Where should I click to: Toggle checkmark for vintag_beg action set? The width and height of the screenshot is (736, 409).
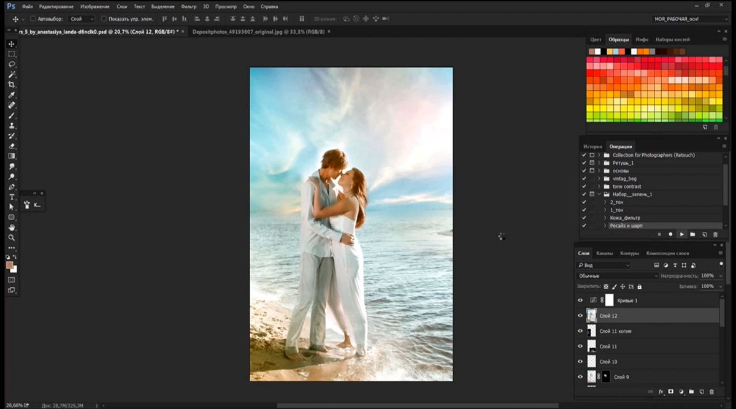pos(583,178)
